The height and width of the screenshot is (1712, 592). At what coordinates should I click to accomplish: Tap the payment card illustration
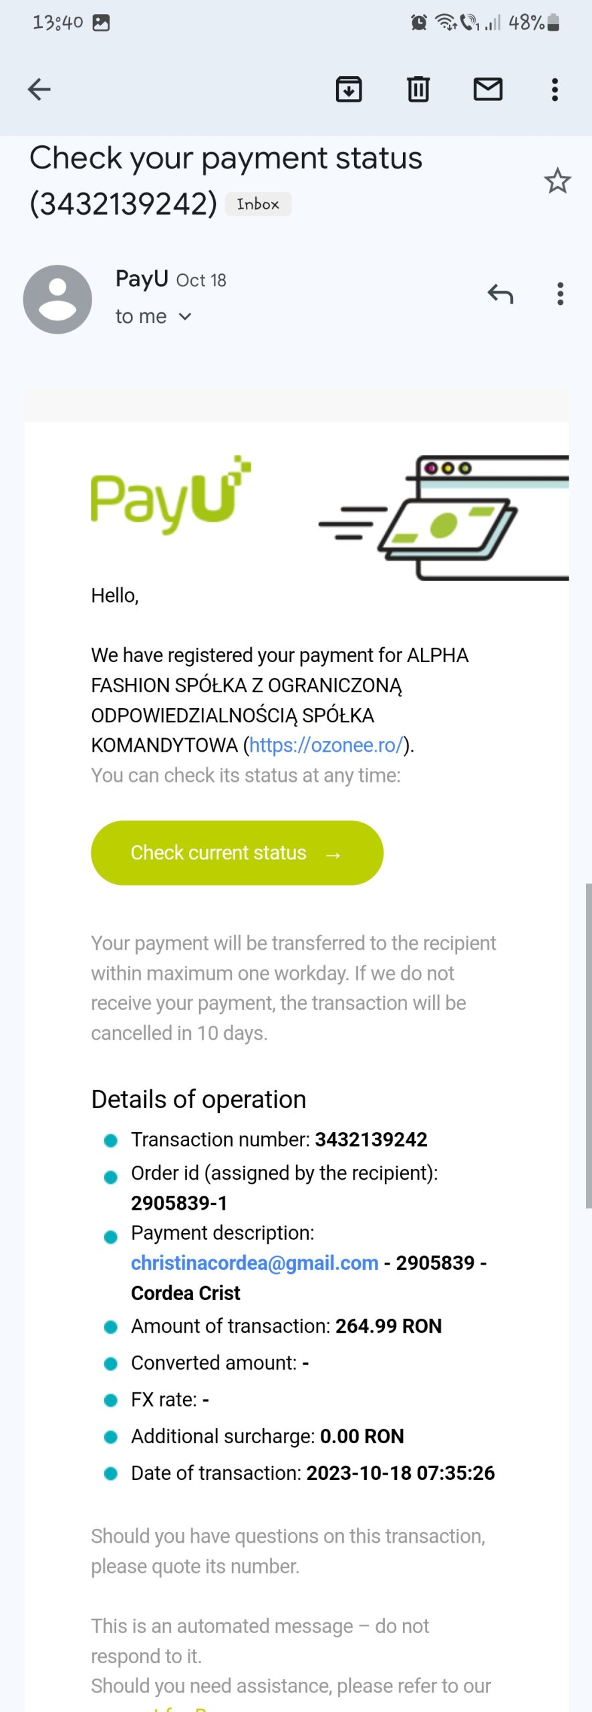[x=444, y=518]
